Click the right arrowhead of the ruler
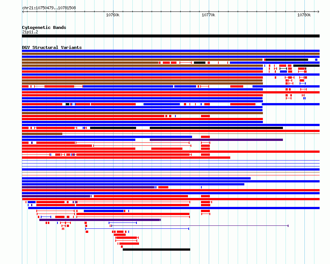Viewport: 330px width, 264px height. coord(318,11)
